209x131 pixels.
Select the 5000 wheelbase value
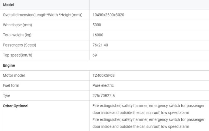96,25
